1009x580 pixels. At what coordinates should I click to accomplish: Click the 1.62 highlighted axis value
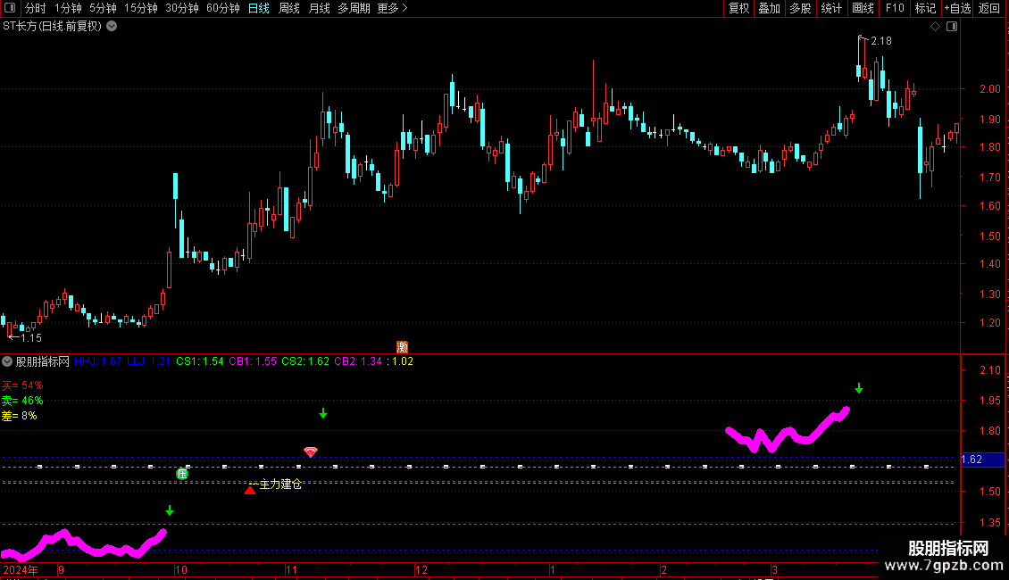click(982, 460)
